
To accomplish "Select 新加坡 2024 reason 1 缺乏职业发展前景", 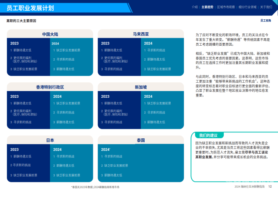I will 157,103.
